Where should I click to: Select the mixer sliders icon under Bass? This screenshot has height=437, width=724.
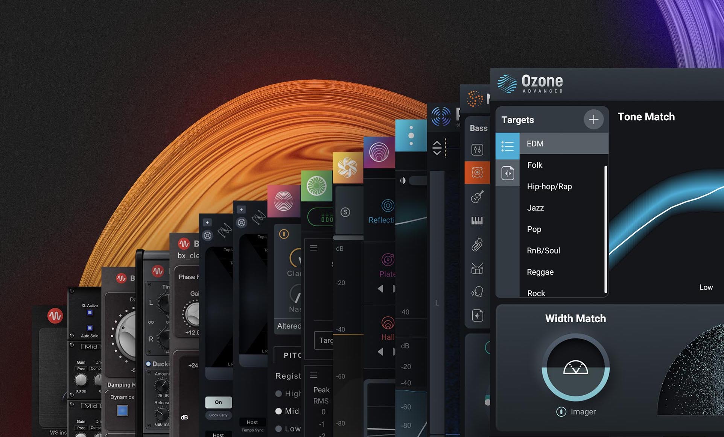click(x=477, y=150)
